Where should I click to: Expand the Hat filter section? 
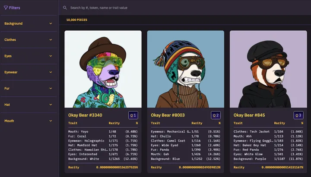pyautogui.click(x=29, y=105)
